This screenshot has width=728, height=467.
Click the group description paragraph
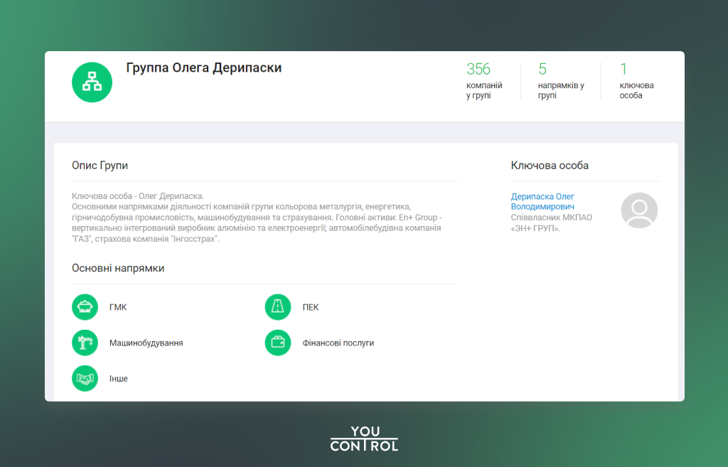pos(257,218)
